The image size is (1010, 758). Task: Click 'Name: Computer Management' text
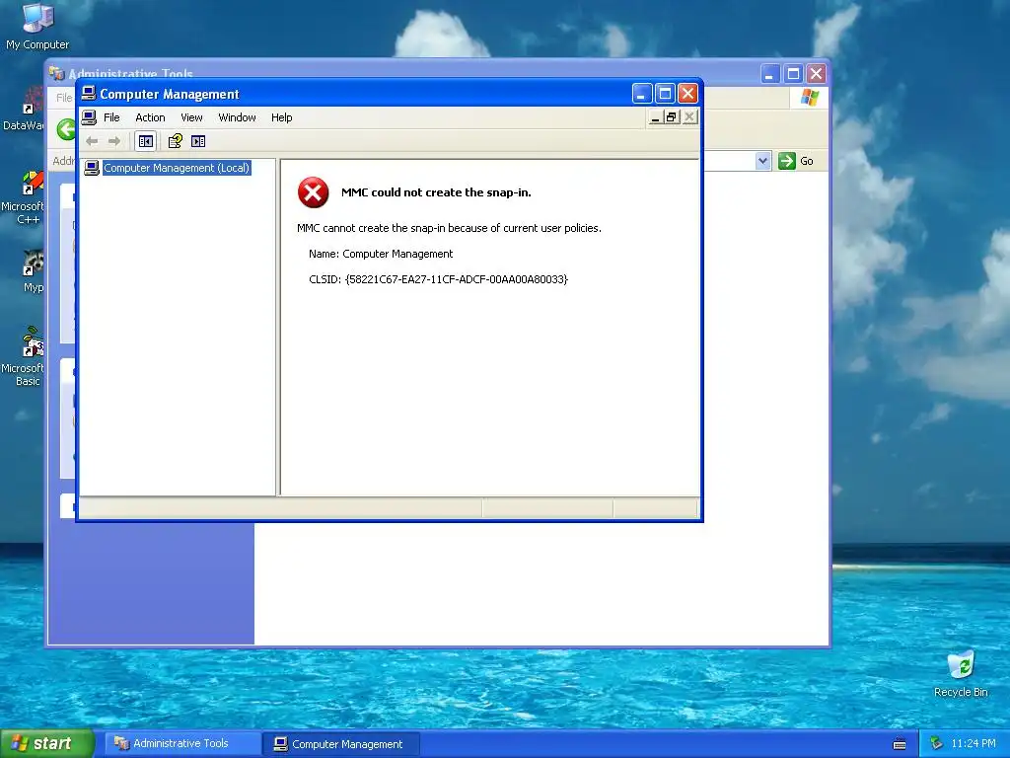381,254
